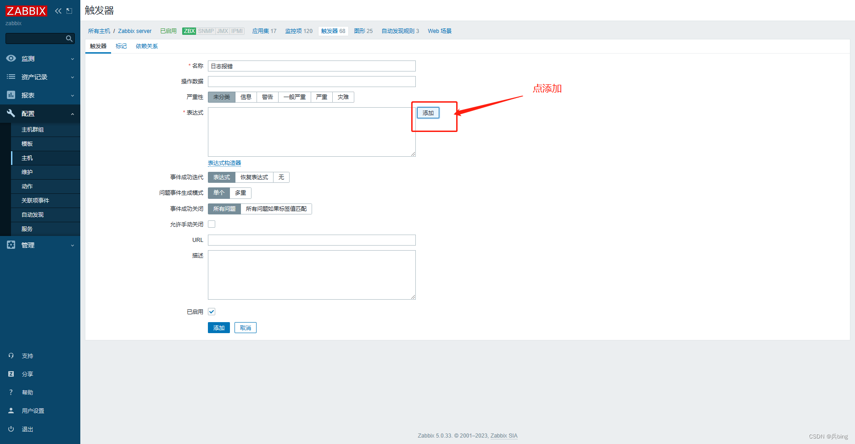Switch to the 标记 tab

point(121,46)
